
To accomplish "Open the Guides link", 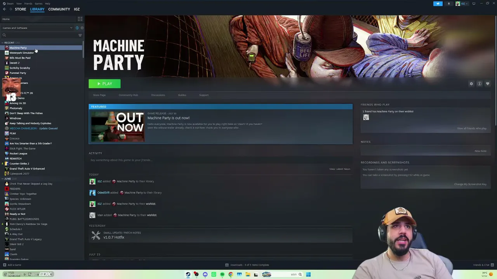I will coord(182,95).
